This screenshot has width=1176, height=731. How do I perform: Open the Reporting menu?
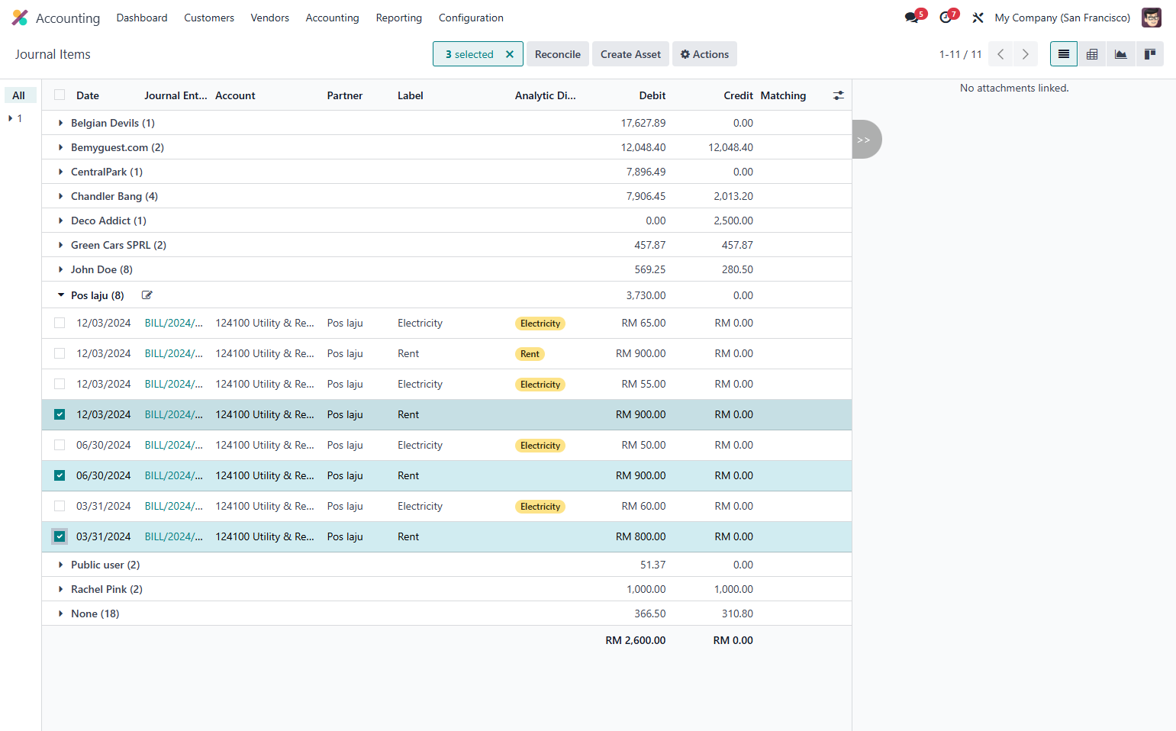[398, 18]
